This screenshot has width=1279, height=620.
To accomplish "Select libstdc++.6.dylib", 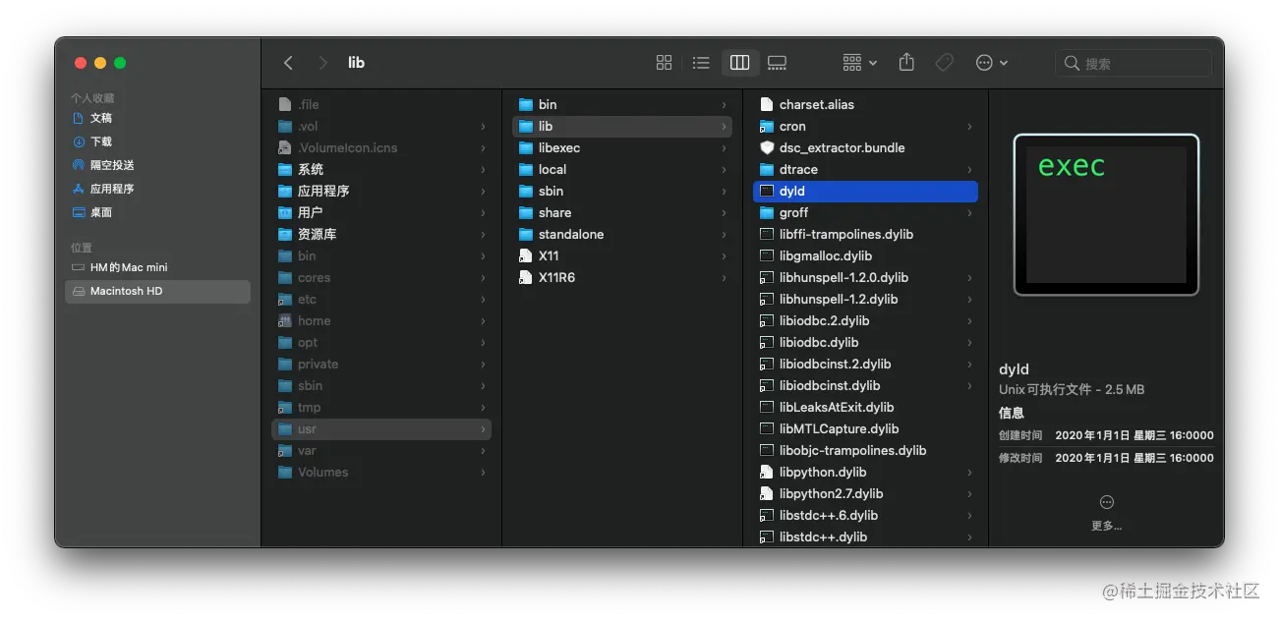I will (865, 515).
